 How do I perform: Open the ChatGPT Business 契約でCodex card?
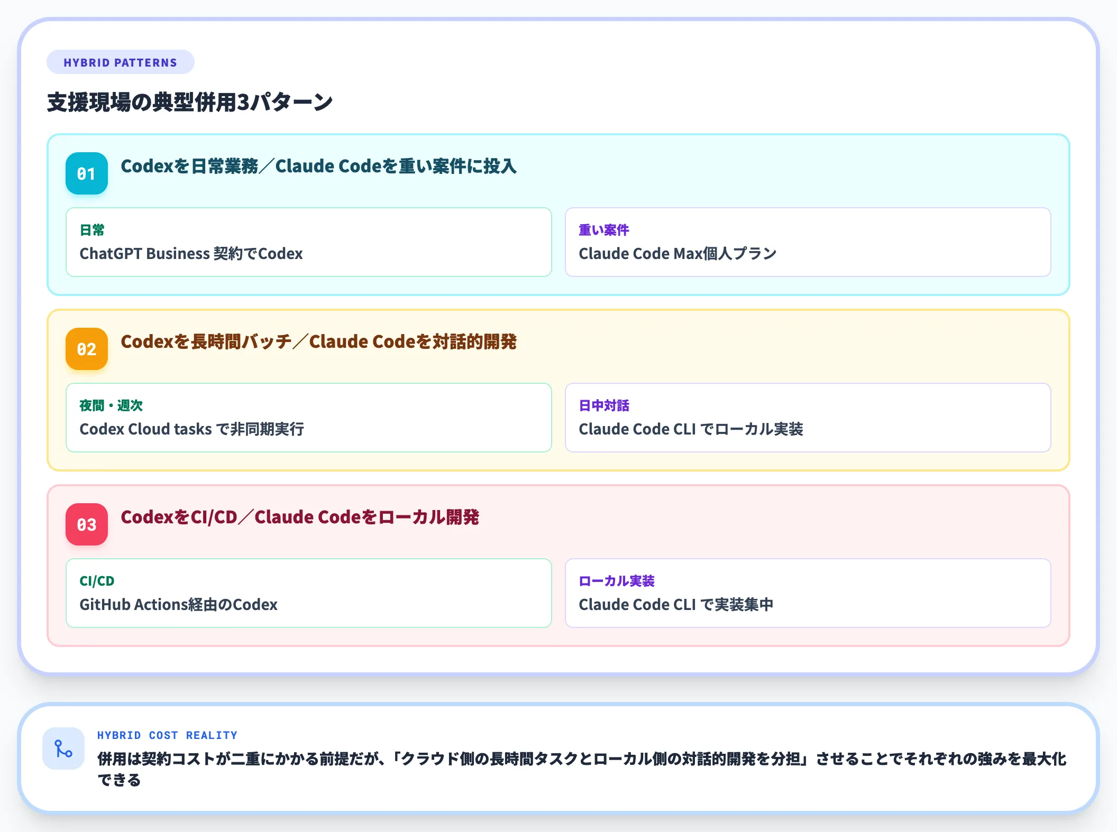click(309, 242)
